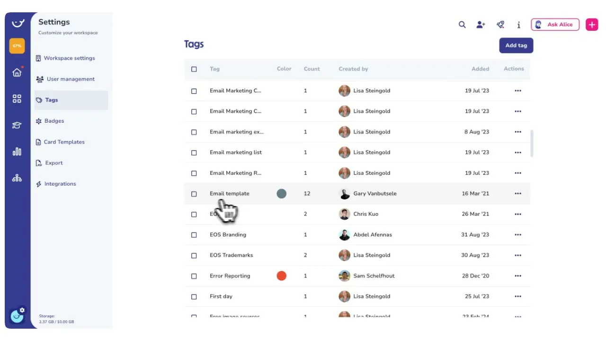
Task: Click the pink plus create button
Action: pos(592,25)
